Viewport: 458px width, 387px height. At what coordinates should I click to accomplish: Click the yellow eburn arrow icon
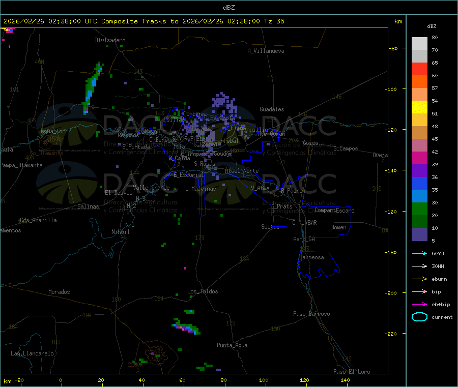(x=419, y=279)
